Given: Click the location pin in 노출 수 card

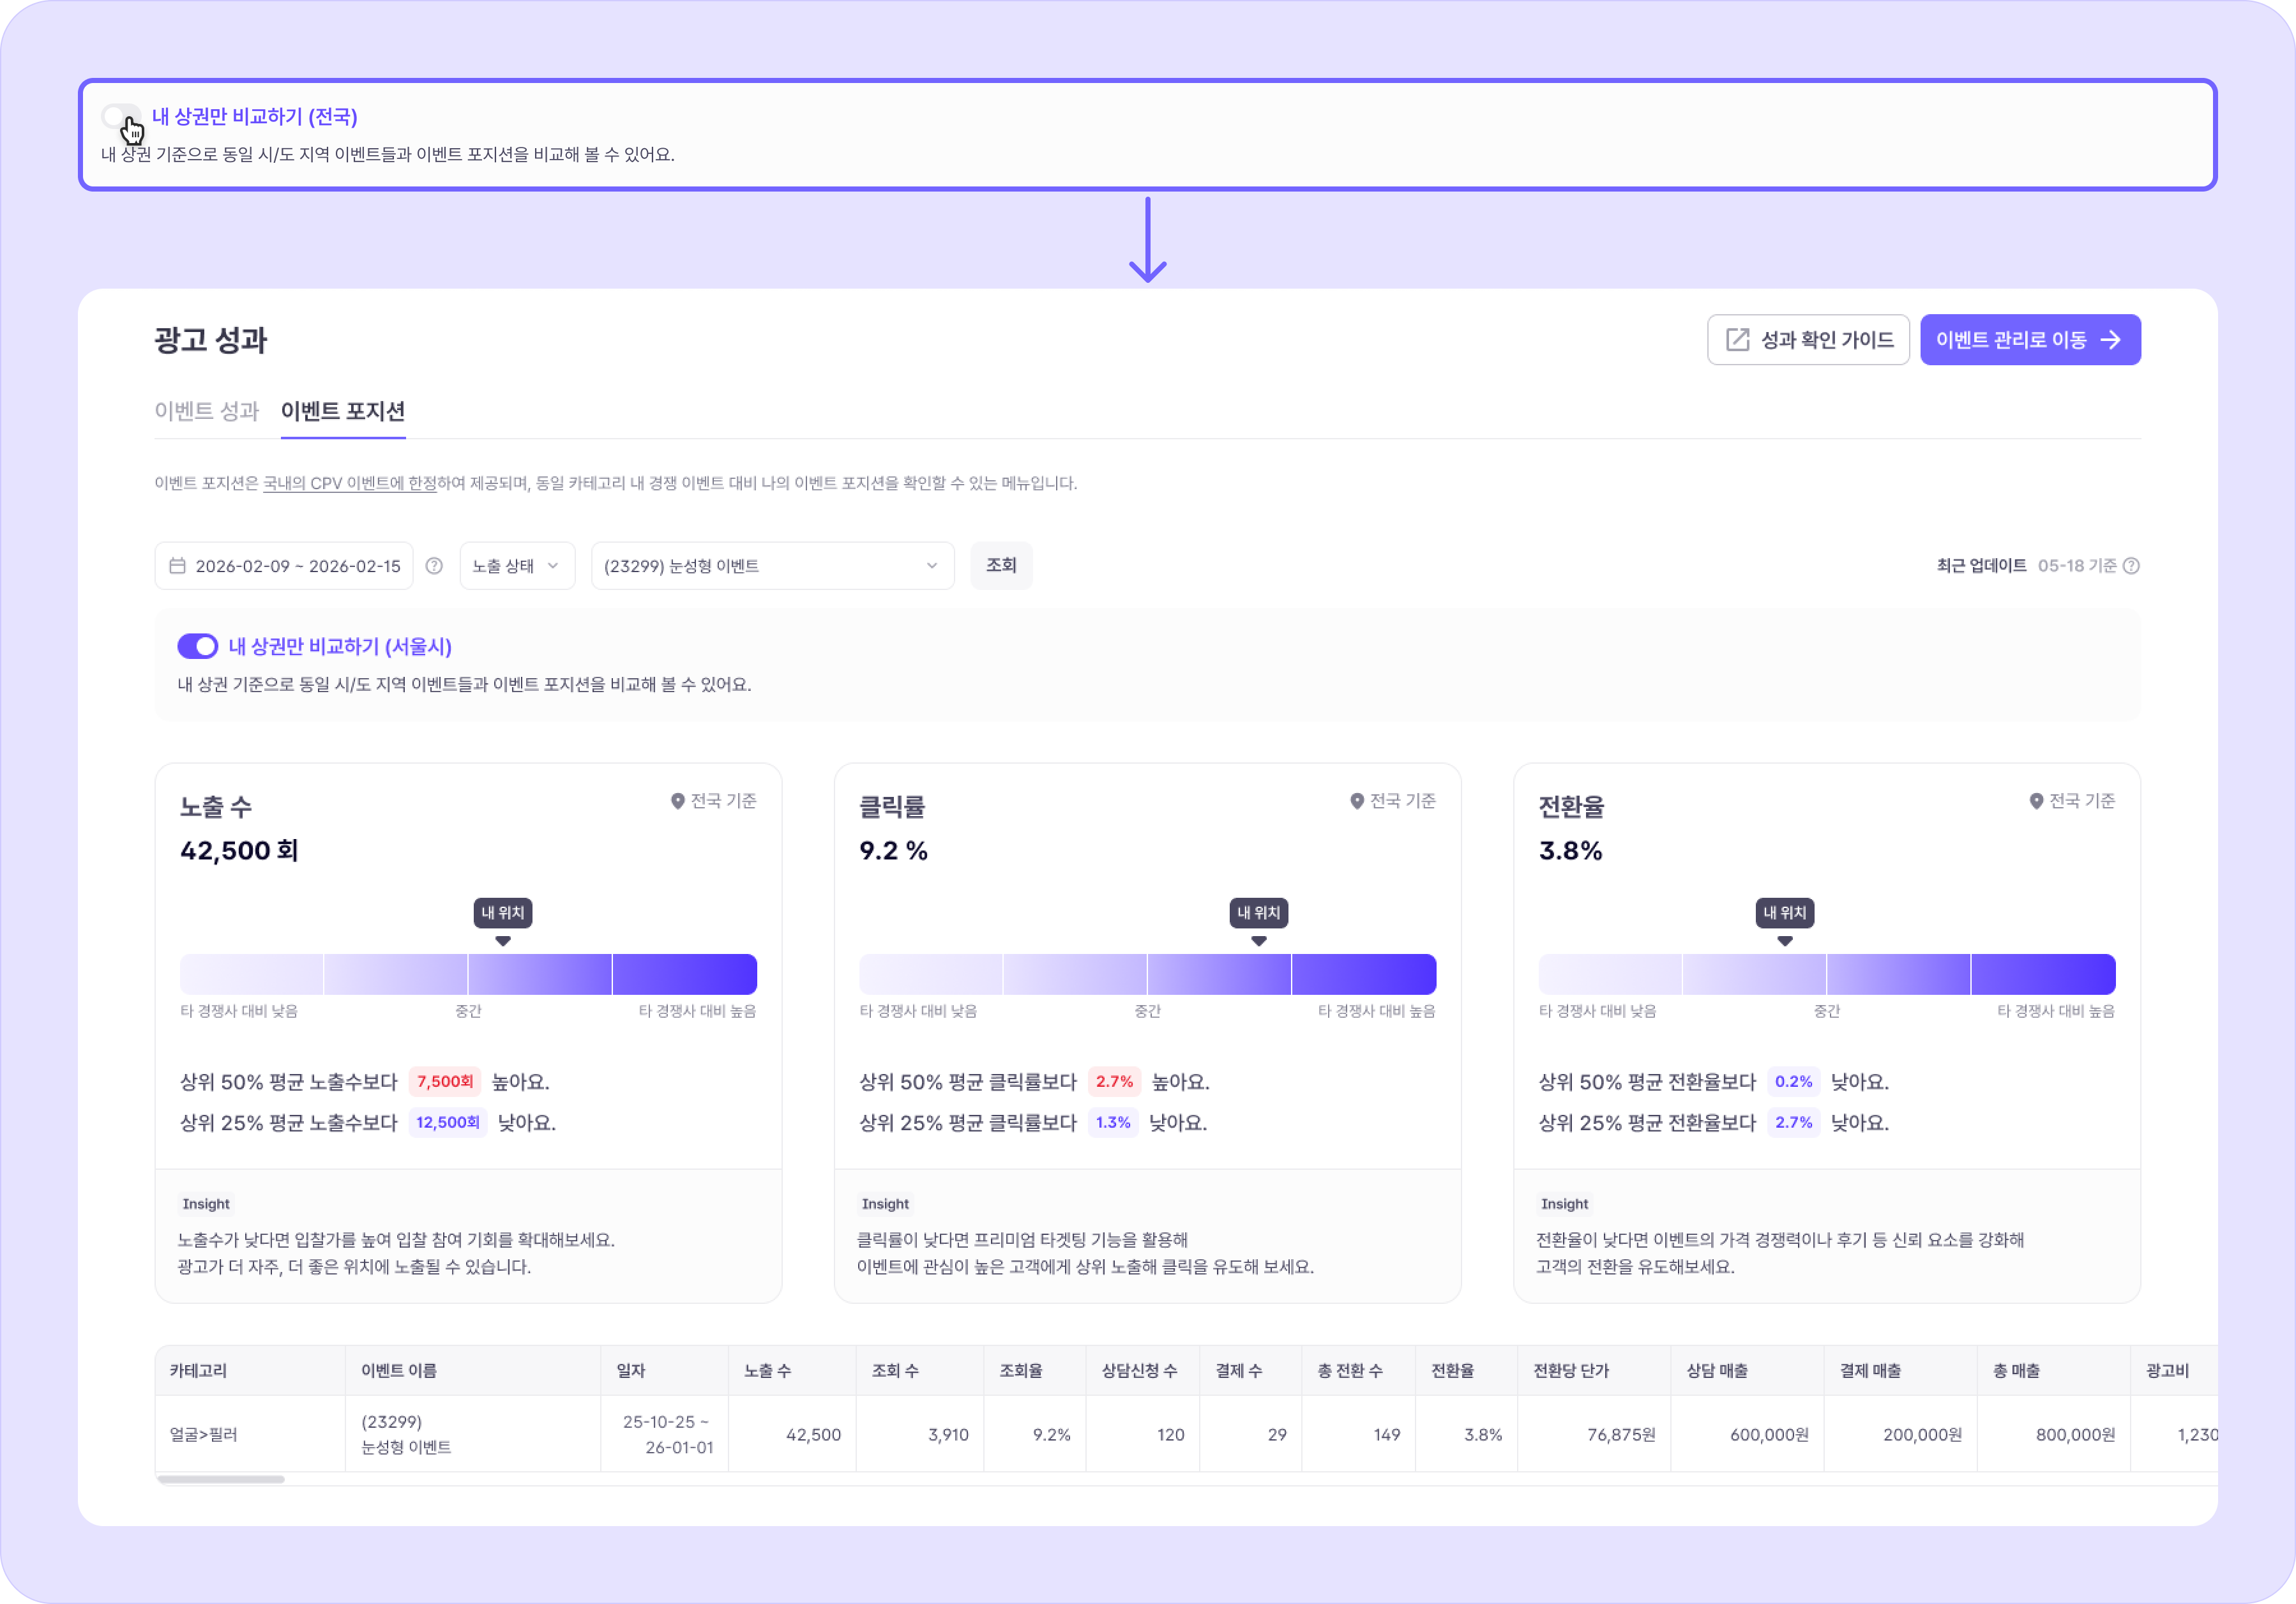Looking at the screenshot, I should coord(678,801).
